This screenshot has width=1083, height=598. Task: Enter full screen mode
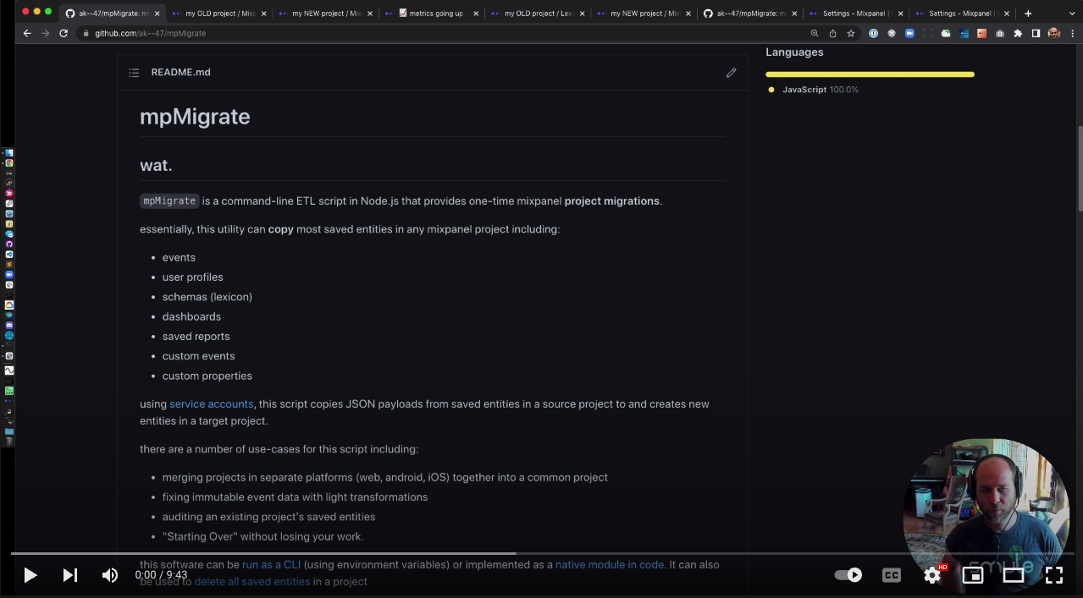1054,575
